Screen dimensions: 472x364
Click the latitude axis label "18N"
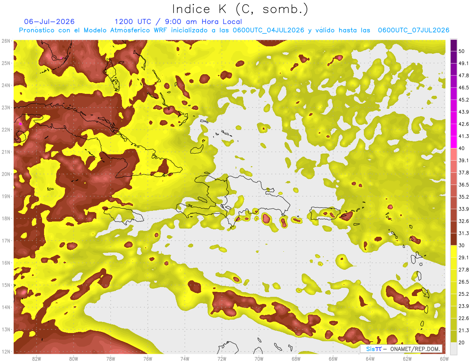(6, 218)
